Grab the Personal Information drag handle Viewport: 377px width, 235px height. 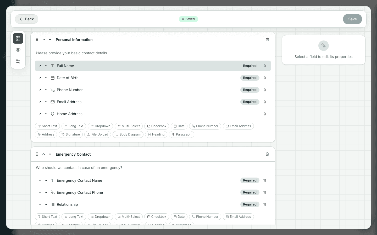point(37,39)
